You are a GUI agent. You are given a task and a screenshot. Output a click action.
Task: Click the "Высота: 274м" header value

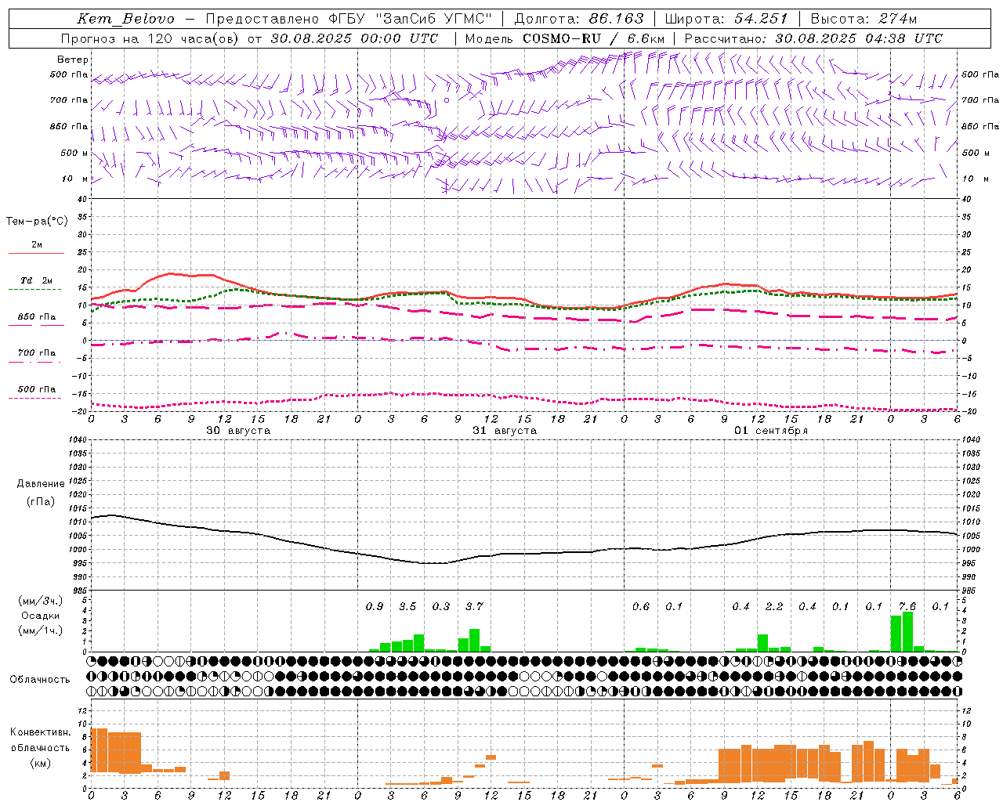click(x=864, y=19)
